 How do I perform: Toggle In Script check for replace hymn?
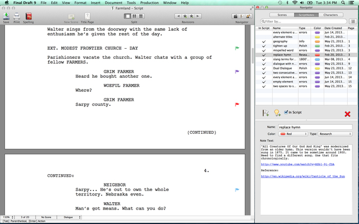(x=264, y=55)
